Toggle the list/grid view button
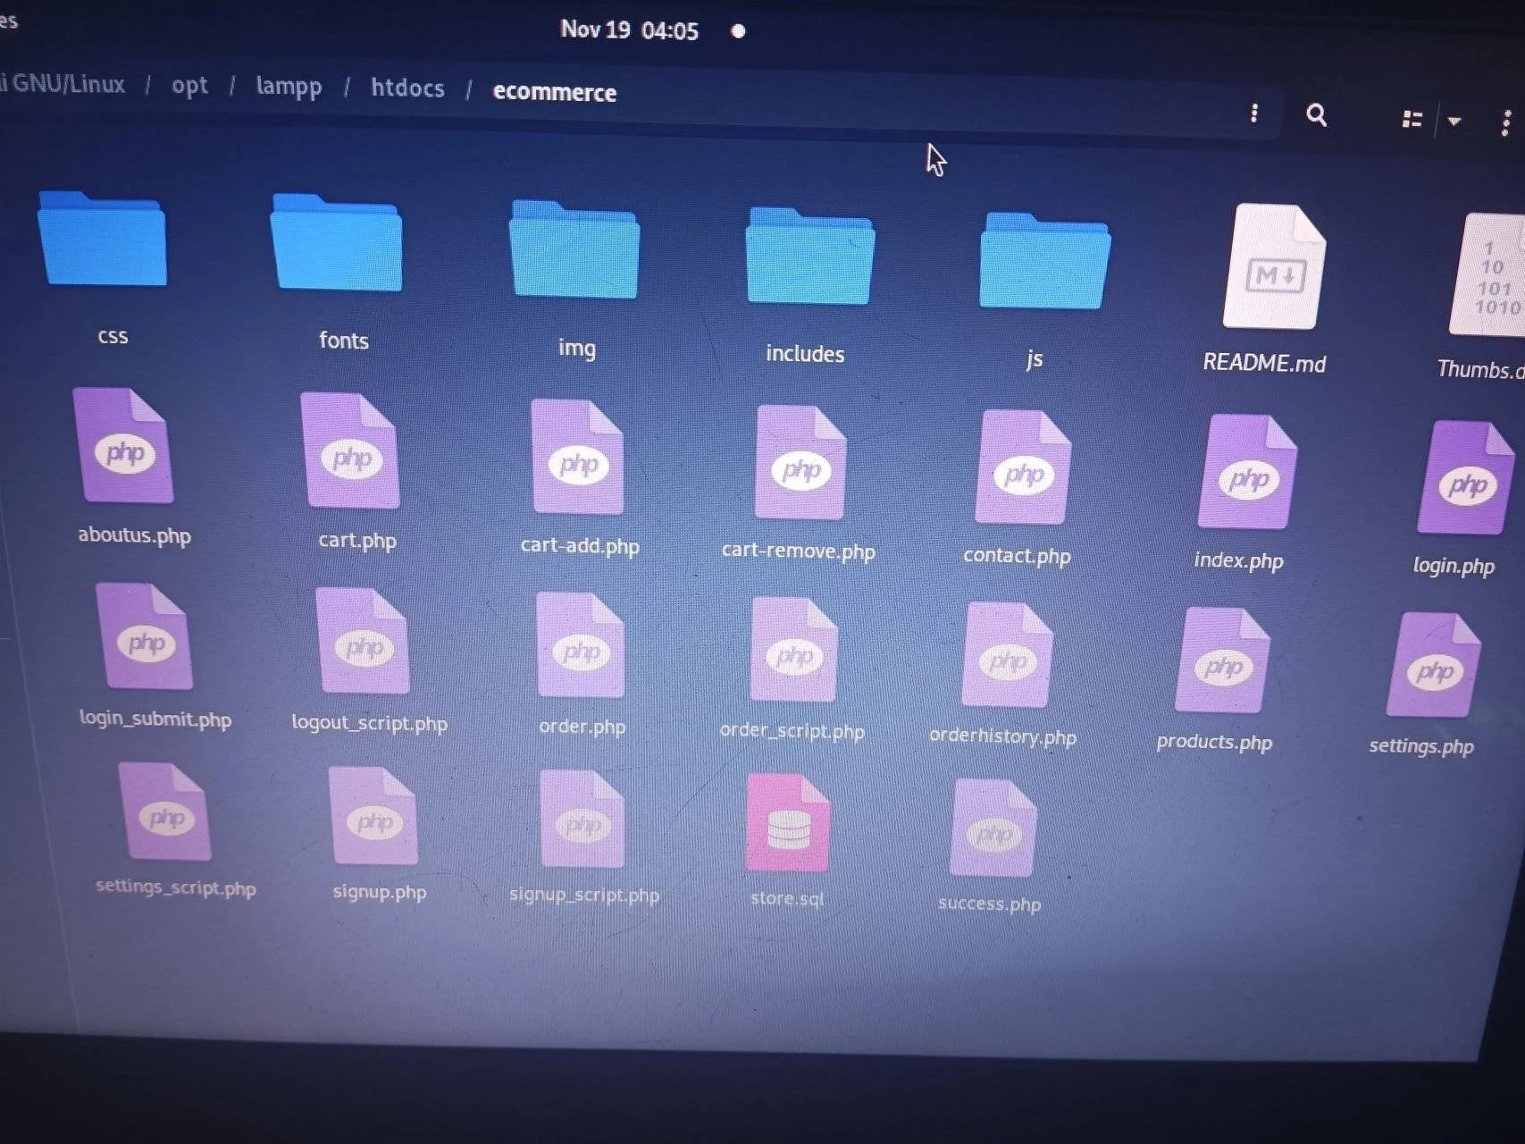The width and height of the screenshot is (1525, 1144). click(1412, 119)
